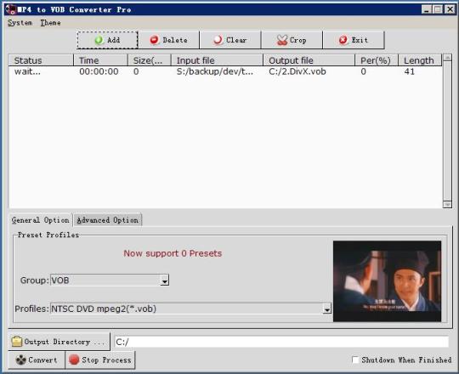459x374 pixels.
Task: Enable Shutdown When Finished checkbox
Action: click(x=355, y=360)
